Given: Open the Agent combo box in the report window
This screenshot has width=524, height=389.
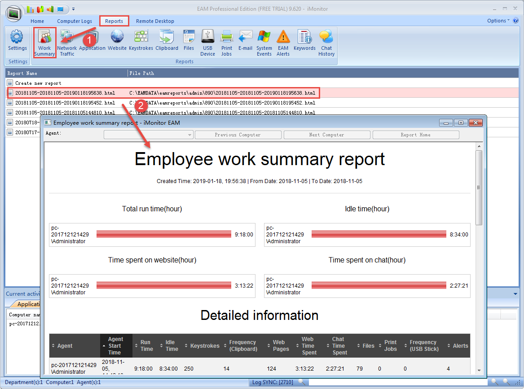Looking at the screenshot, I should coord(149,135).
